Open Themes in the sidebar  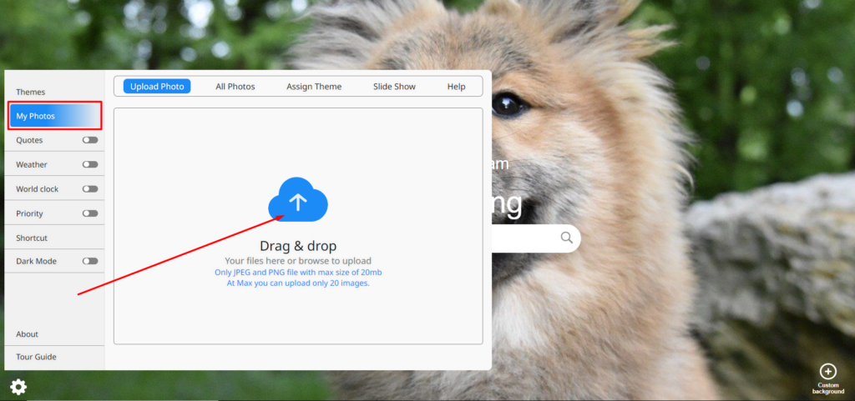coord(31,92)
